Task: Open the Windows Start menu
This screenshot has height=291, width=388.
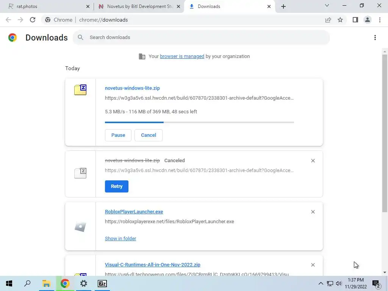Action: (x=9, y=283)
